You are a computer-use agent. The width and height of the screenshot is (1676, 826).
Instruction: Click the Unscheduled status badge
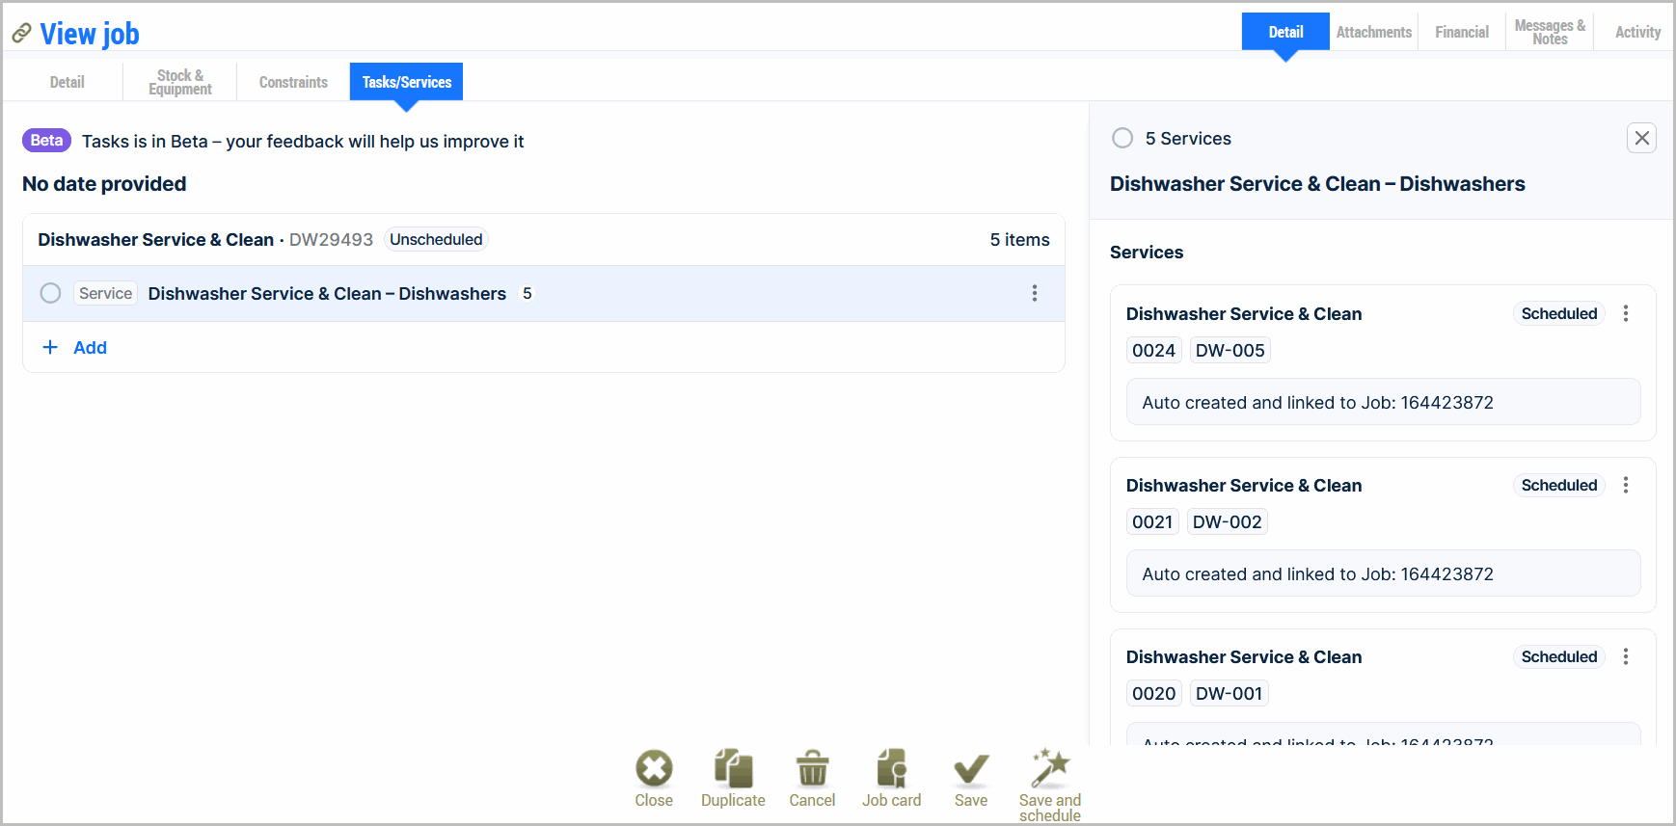[436, 239]
